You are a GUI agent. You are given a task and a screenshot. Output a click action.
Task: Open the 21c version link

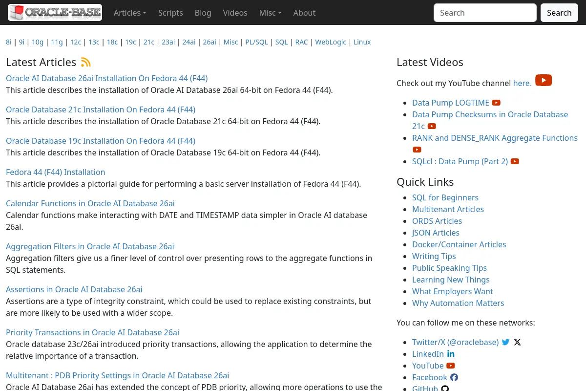click(149, 42)
